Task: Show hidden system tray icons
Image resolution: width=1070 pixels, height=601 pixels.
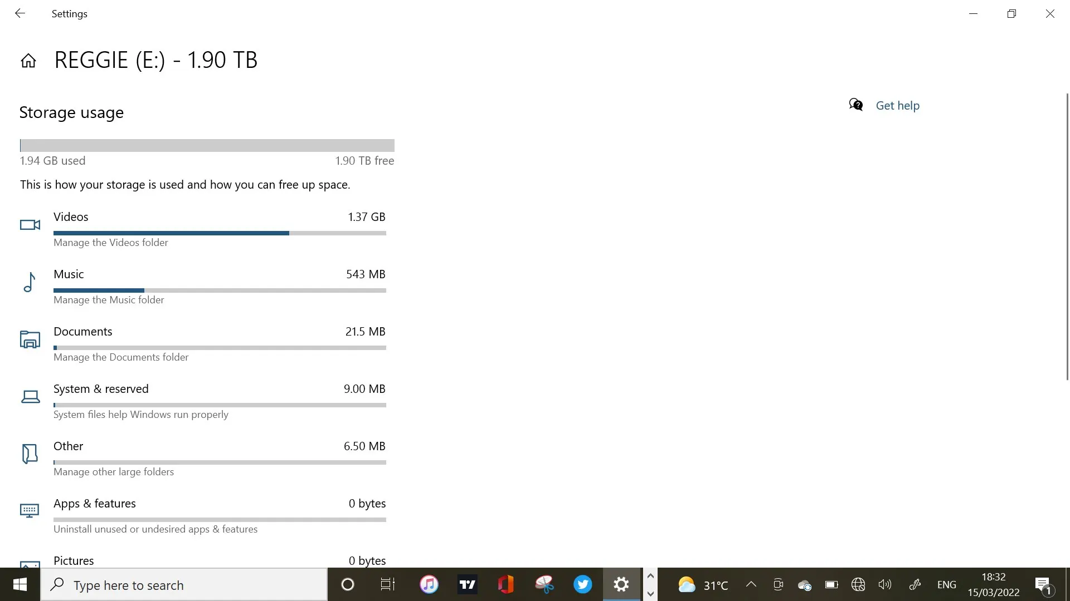Action: (751, 584)
